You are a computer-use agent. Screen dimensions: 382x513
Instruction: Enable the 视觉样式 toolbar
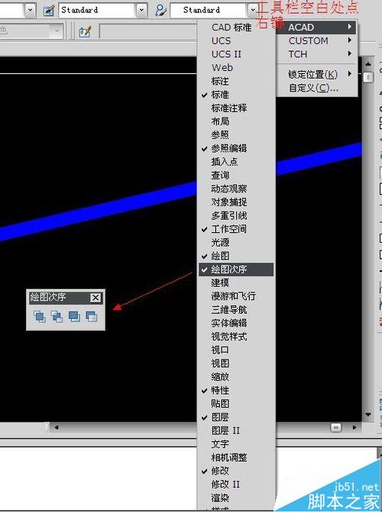(236, 337)
